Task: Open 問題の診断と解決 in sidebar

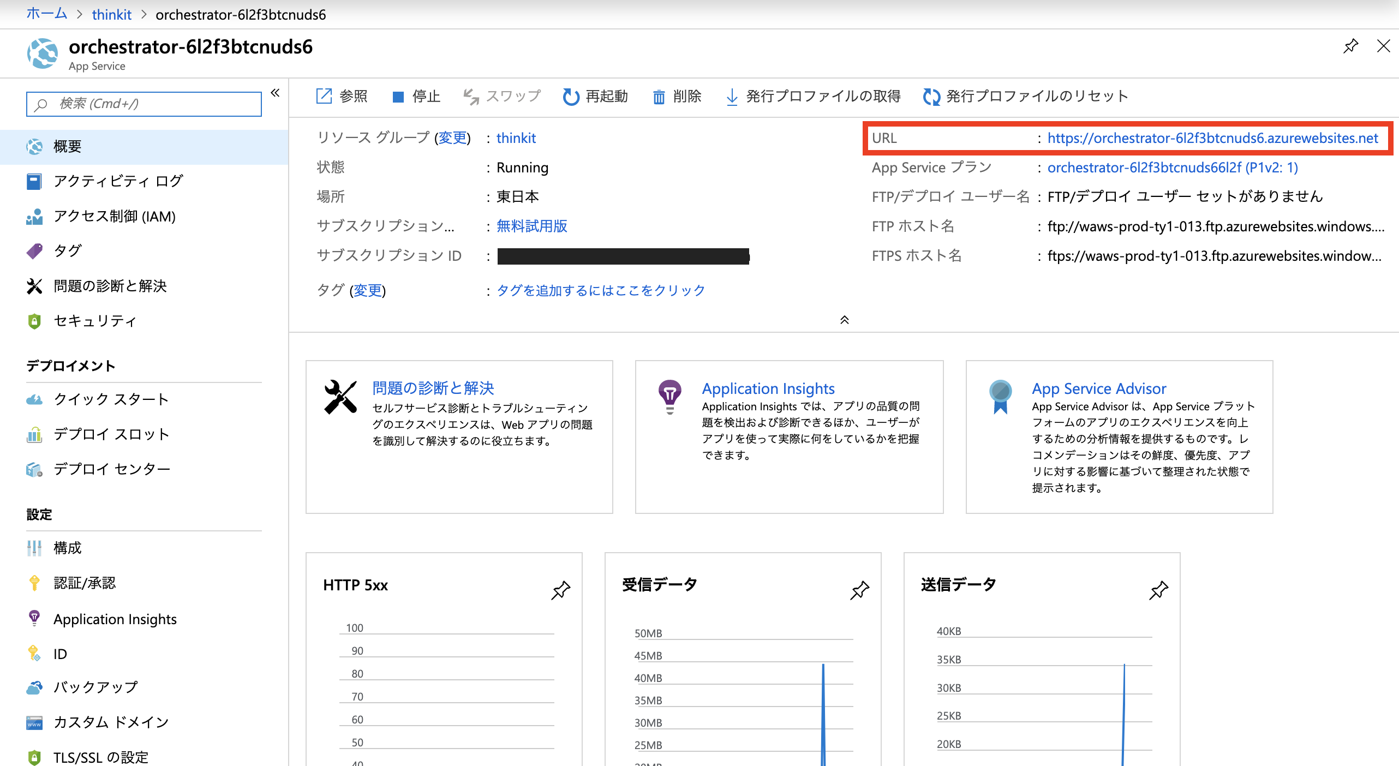Action: (144, 286)
